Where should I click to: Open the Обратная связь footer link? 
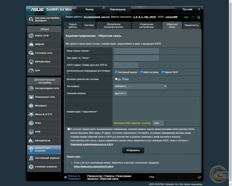tap(109, 179)
